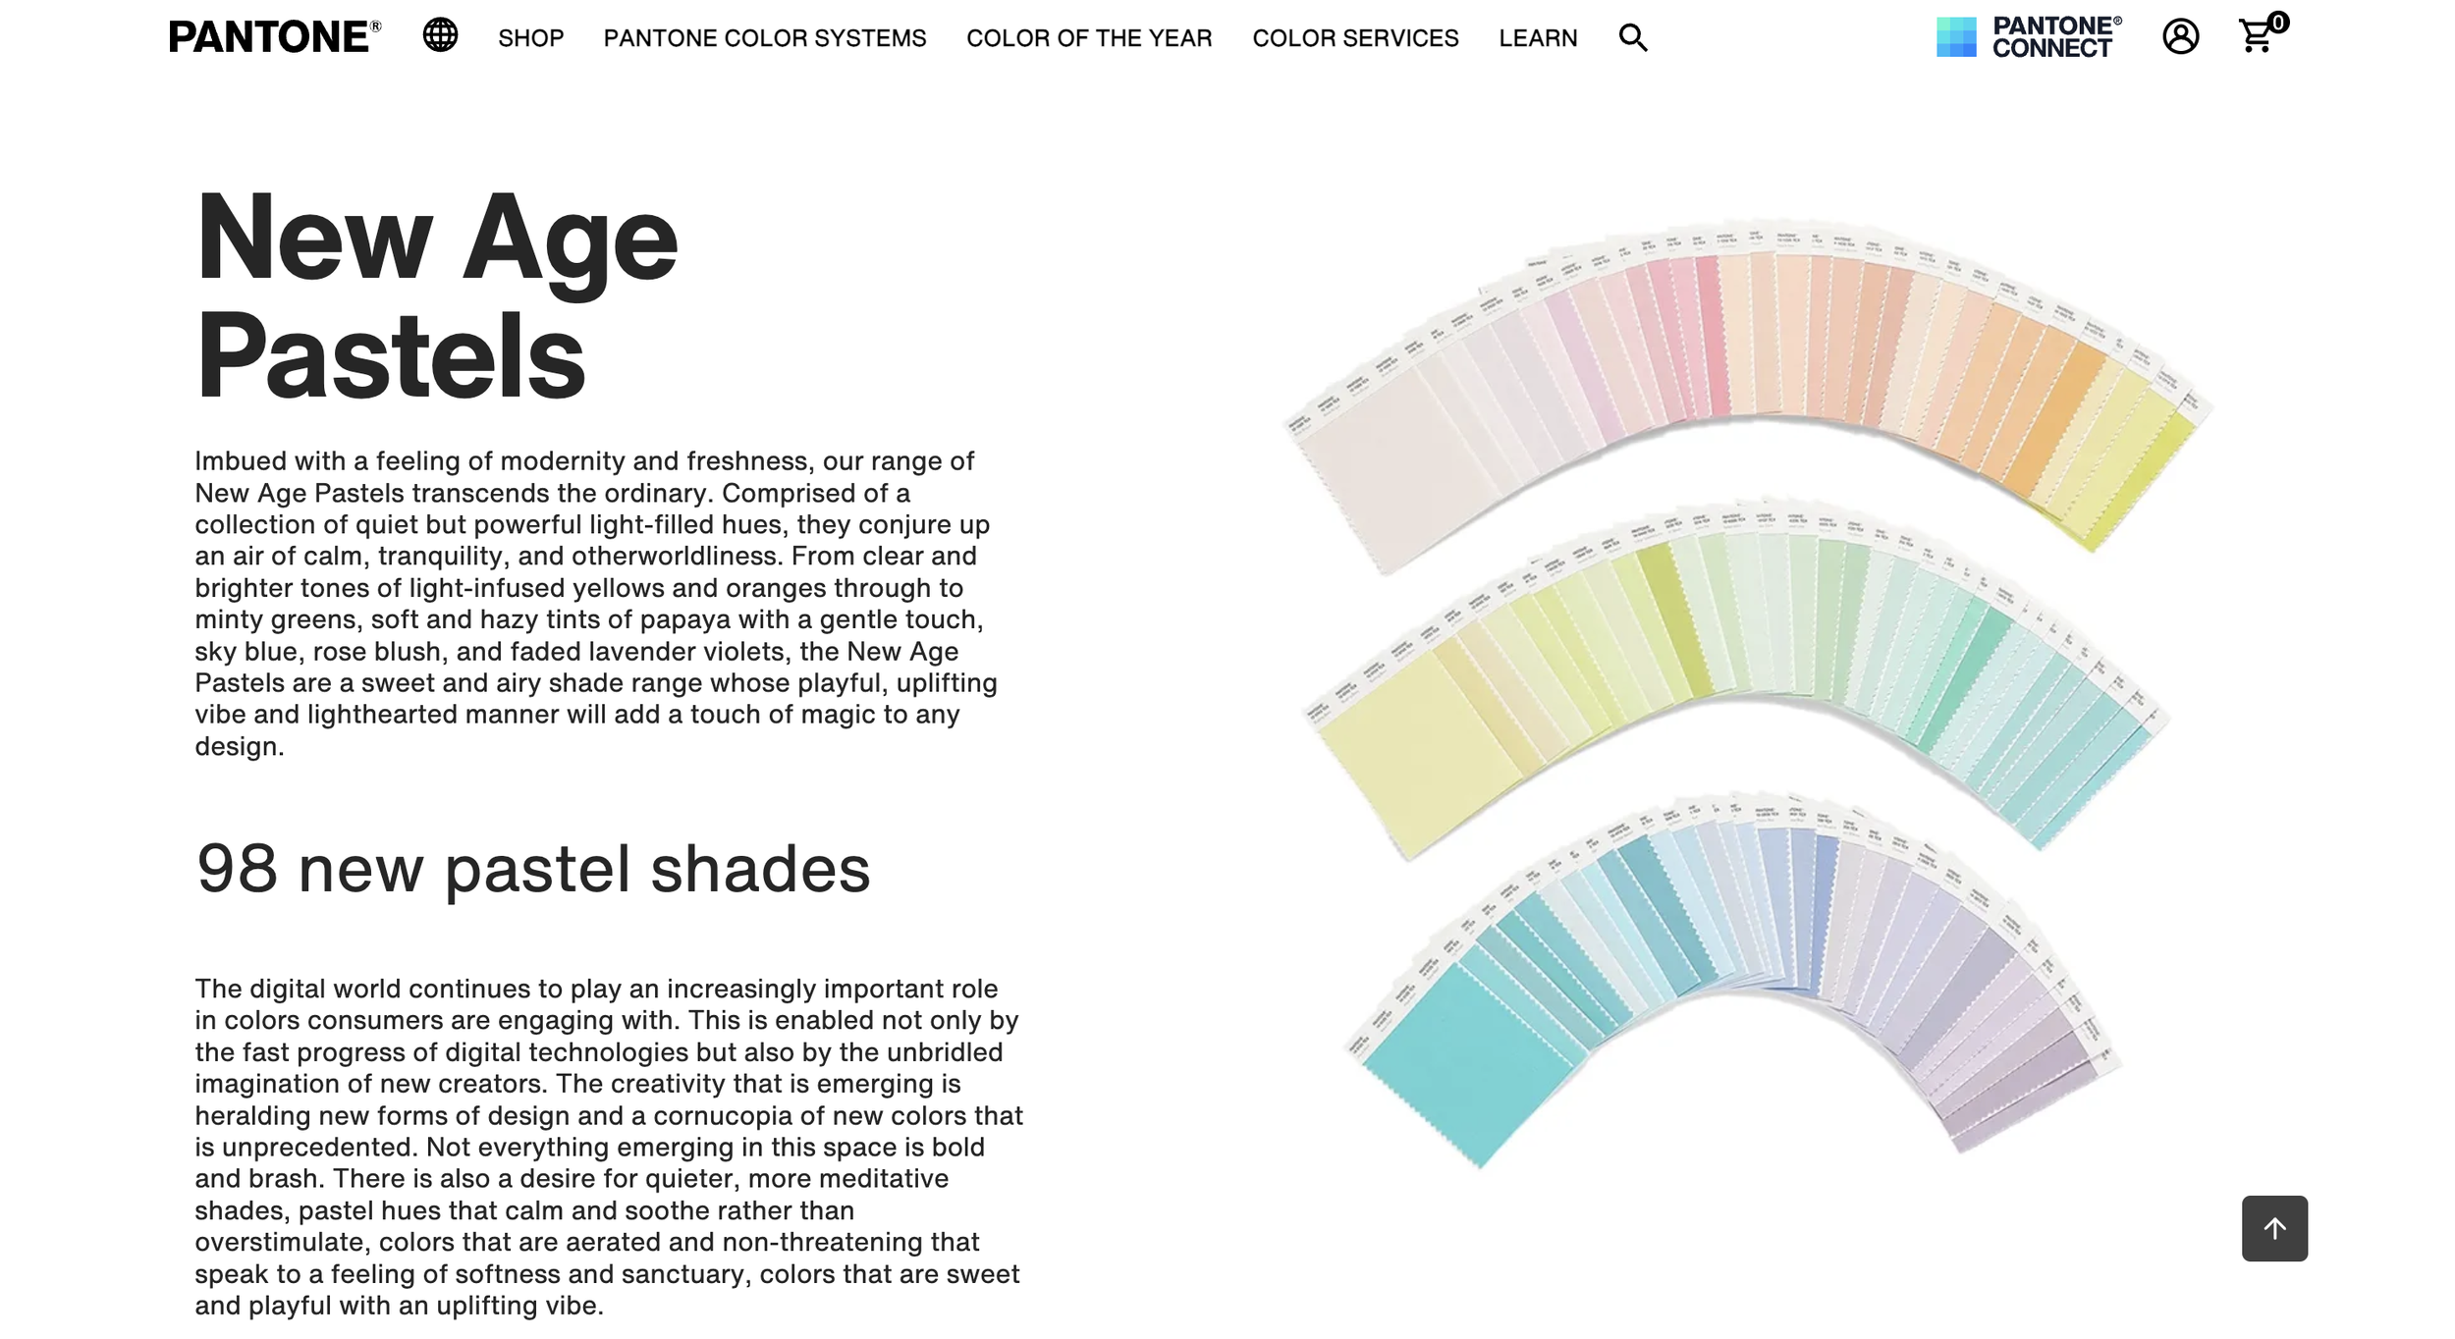
Task: Expand the Color Services menu
Action: coord(1354,38)
